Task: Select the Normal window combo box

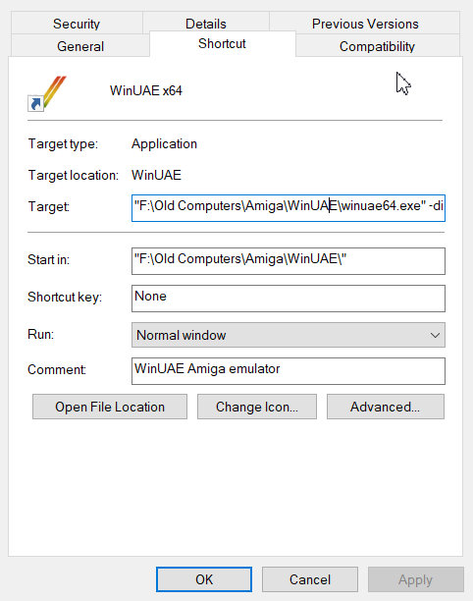Action: point(288,335)
